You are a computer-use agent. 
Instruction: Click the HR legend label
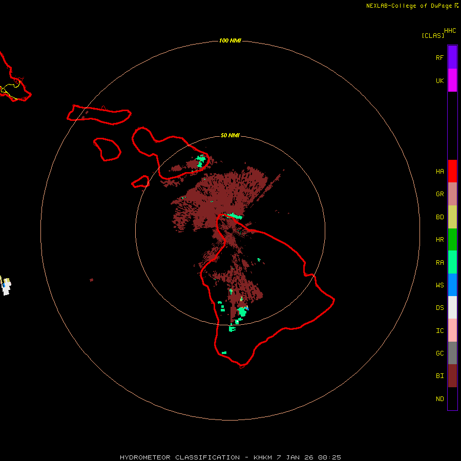439,240
